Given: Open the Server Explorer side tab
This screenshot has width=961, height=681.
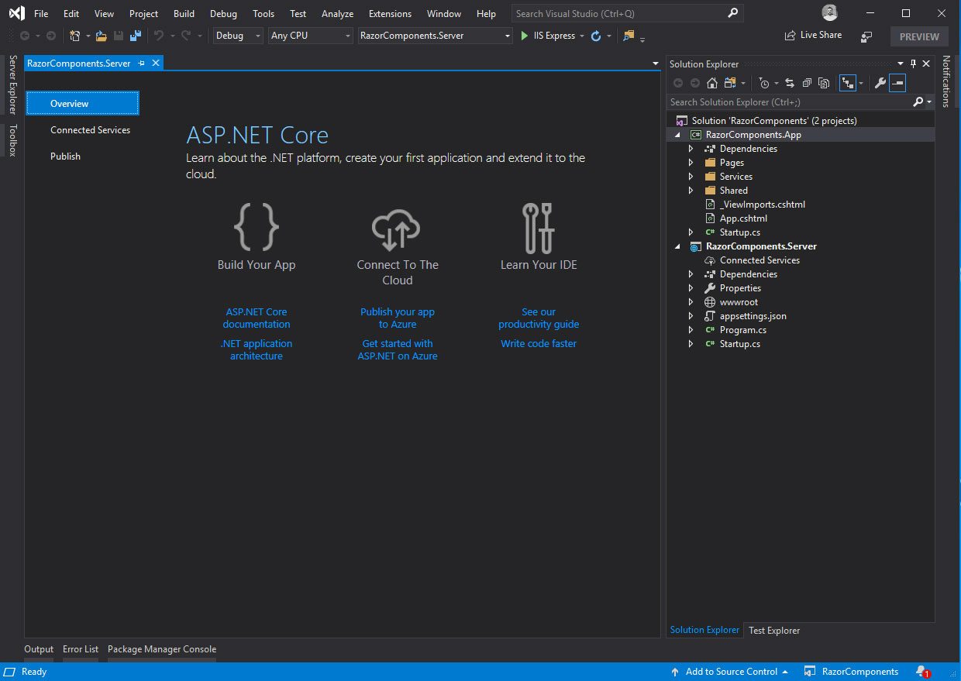Looking at the screenshot, I should click(x=12, y=85).
